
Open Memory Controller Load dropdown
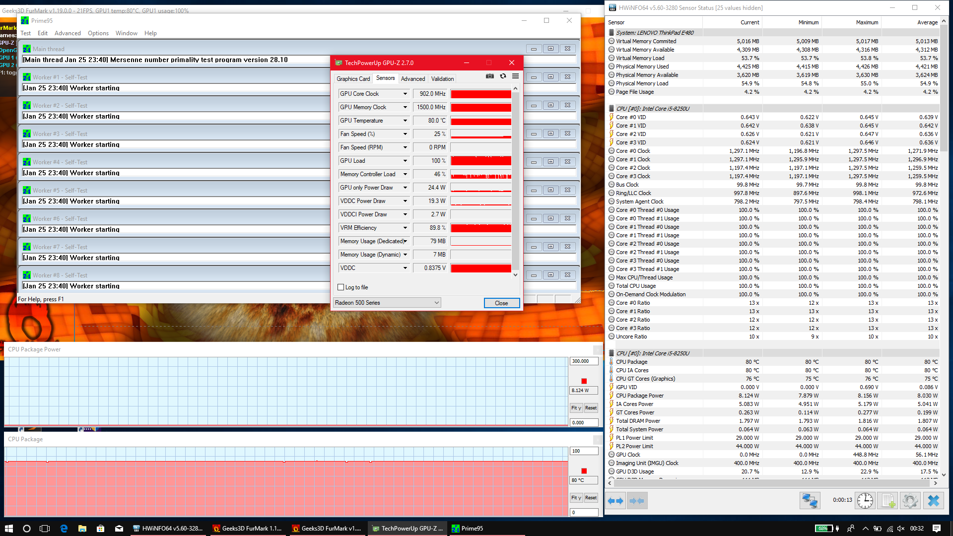click(x=405, y=174)
